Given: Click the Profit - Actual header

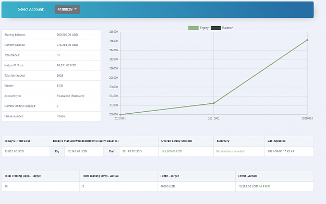Looking at the screenshot, I should coord(248,176).
